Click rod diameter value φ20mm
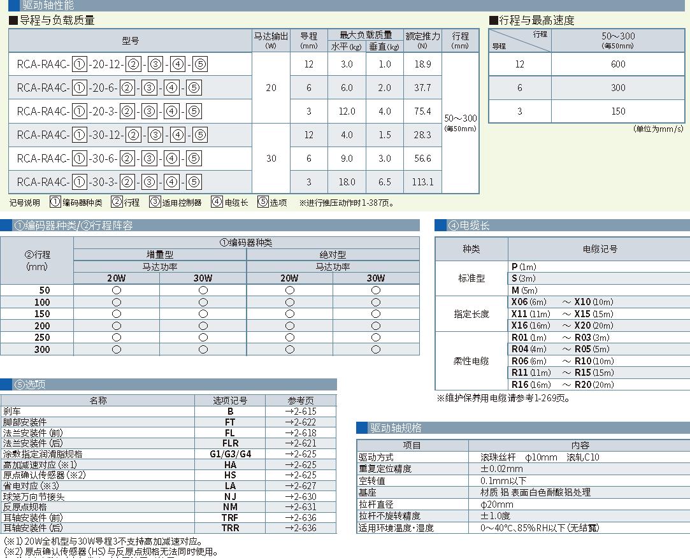This screenshot has height=558, width=690. [x=497, y=504]
